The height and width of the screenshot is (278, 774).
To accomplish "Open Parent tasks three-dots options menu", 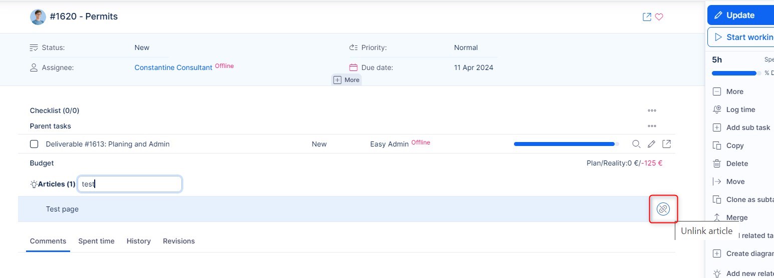I will (652, 126).
